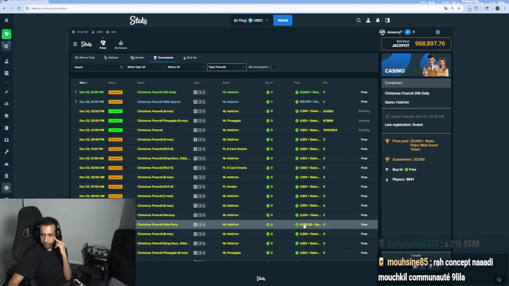Open the Details button in side panel
Screen dimensions: 509x286
point(416,256)
